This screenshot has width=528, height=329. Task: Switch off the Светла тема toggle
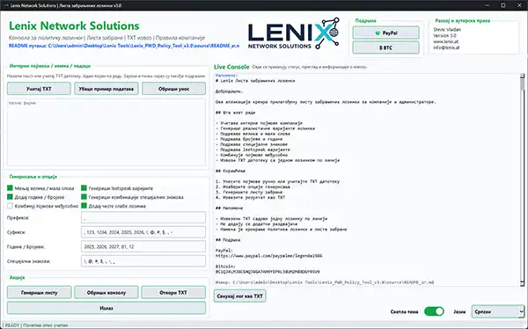tap(434, 311)
